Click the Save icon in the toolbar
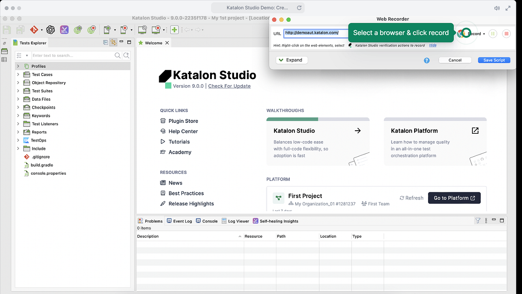Viewport: 522px width, 294px height. tap(7, 29)
